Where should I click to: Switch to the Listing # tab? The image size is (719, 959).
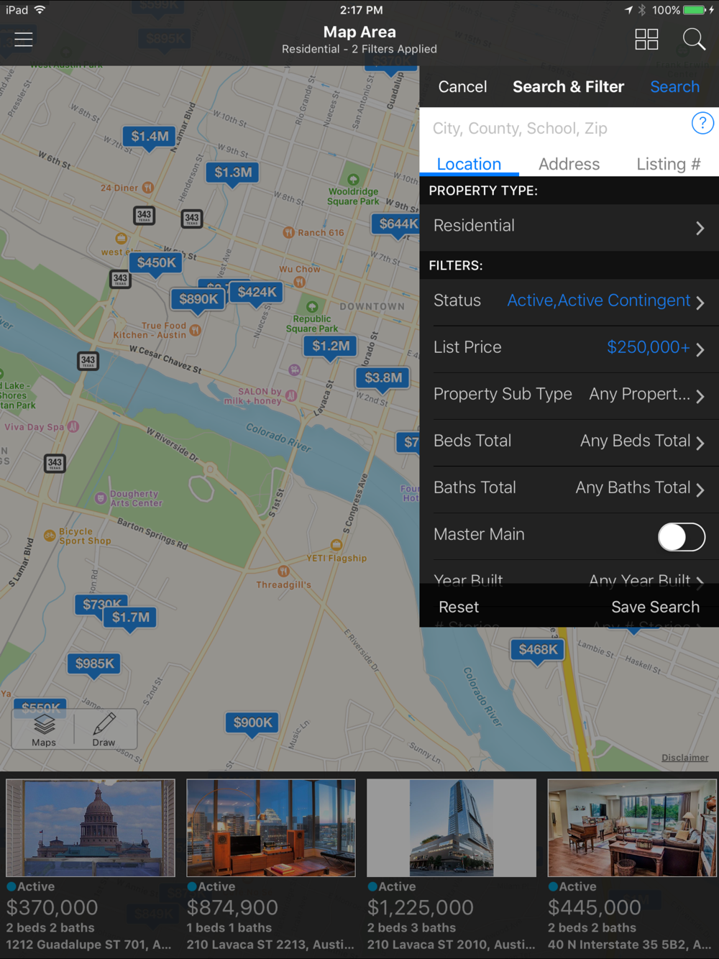(669, 164)
